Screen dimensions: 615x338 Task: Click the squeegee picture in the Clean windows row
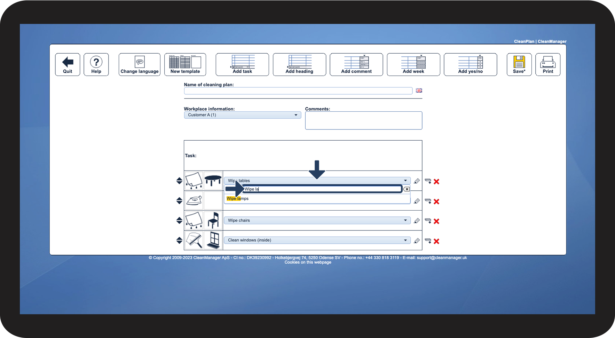pyautogui.click(x=194, y=240)
